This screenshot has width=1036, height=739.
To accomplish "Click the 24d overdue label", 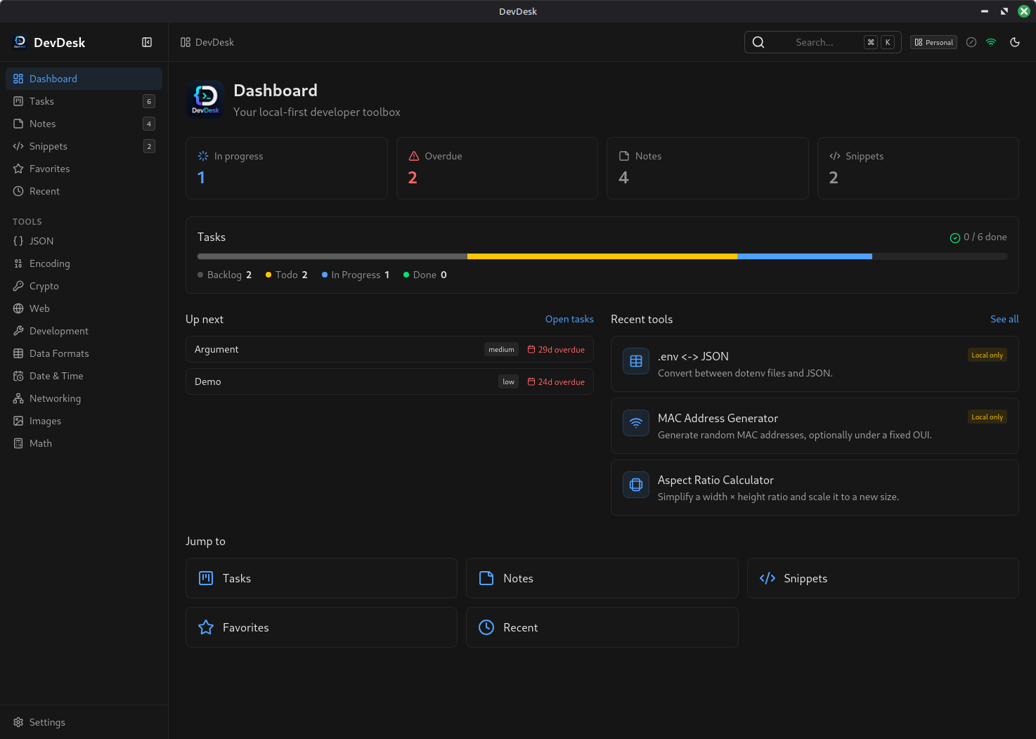I will [556, 381].
